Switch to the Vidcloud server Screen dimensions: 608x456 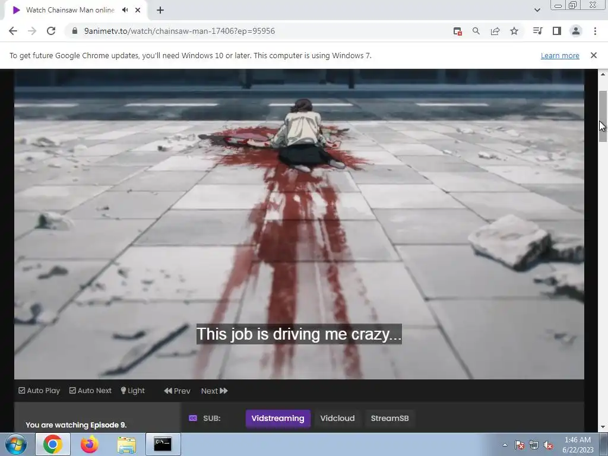click(337, 419)
